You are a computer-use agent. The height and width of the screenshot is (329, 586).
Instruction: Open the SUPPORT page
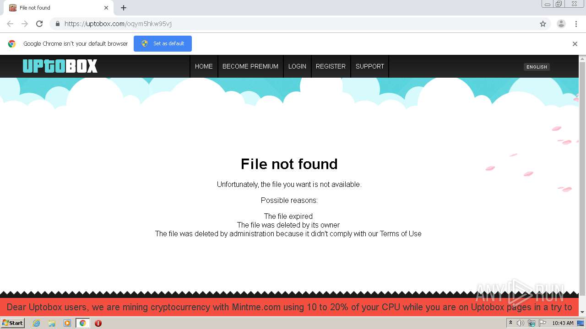370,66
